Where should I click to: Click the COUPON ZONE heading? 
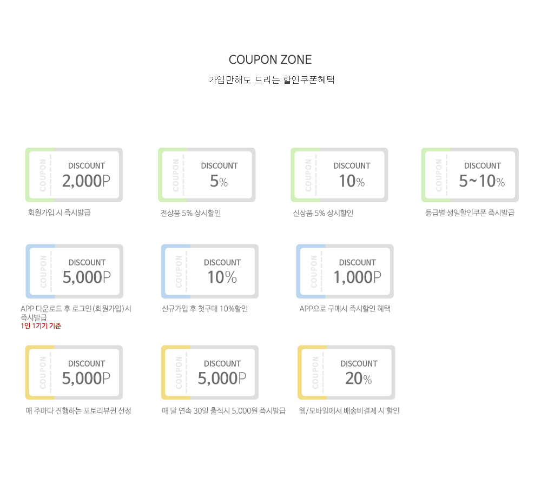[270, 59]
